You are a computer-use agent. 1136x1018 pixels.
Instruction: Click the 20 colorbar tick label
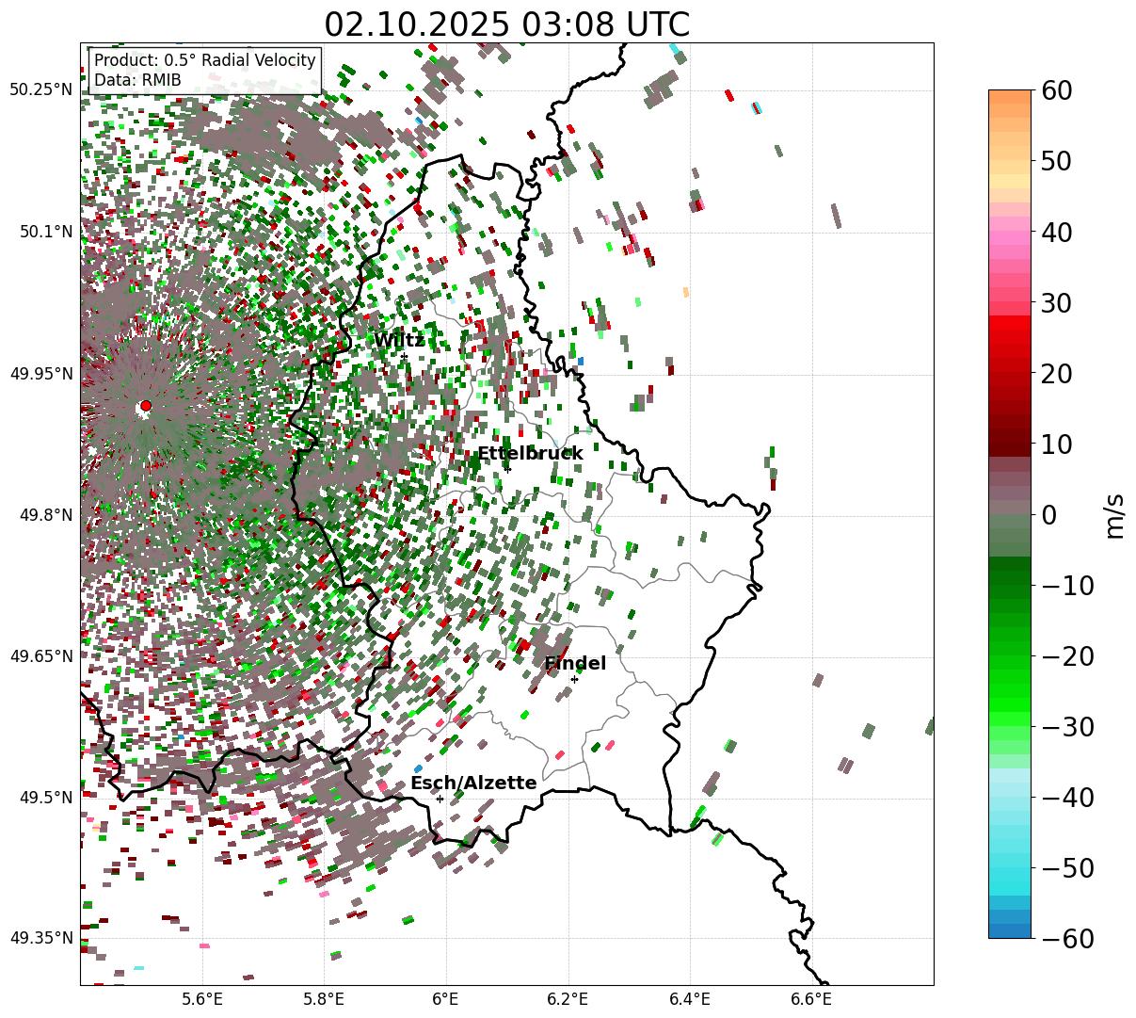tap(1058, 373)
